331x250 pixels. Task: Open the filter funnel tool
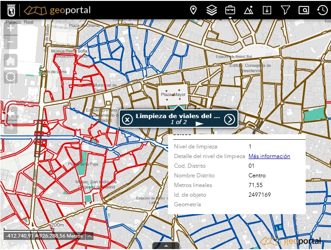285,10
